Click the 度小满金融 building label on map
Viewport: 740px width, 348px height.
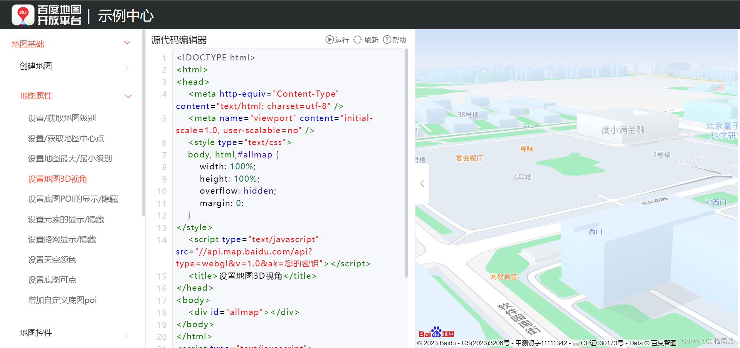click(623, 130)
